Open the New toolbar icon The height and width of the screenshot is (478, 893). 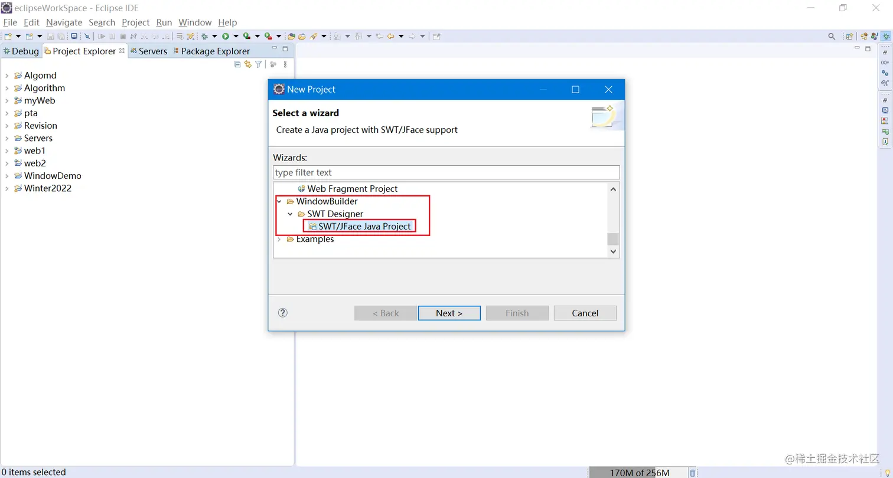click(x=8, y=36)
